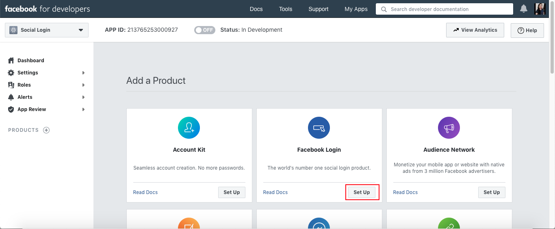This screenshot has width=555, height=229.
Task: Click the orange product icon in bottom row
Action: (x=189, y=223)
